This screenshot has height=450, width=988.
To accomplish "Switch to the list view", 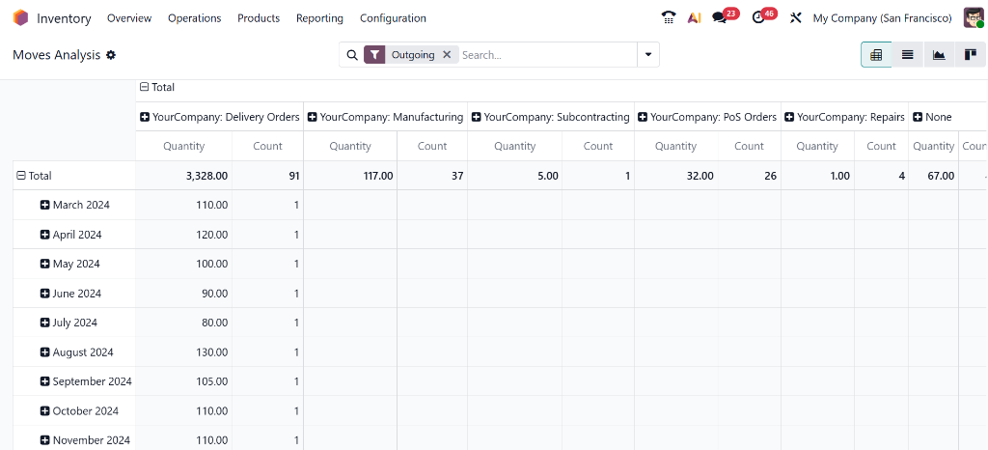I will tap(907, 55).
